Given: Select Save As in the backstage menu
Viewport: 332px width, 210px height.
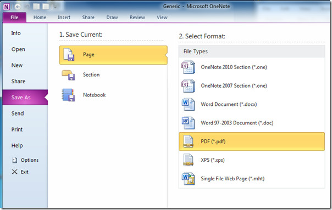Looking at the screenshot, I should tap(25, 98).
